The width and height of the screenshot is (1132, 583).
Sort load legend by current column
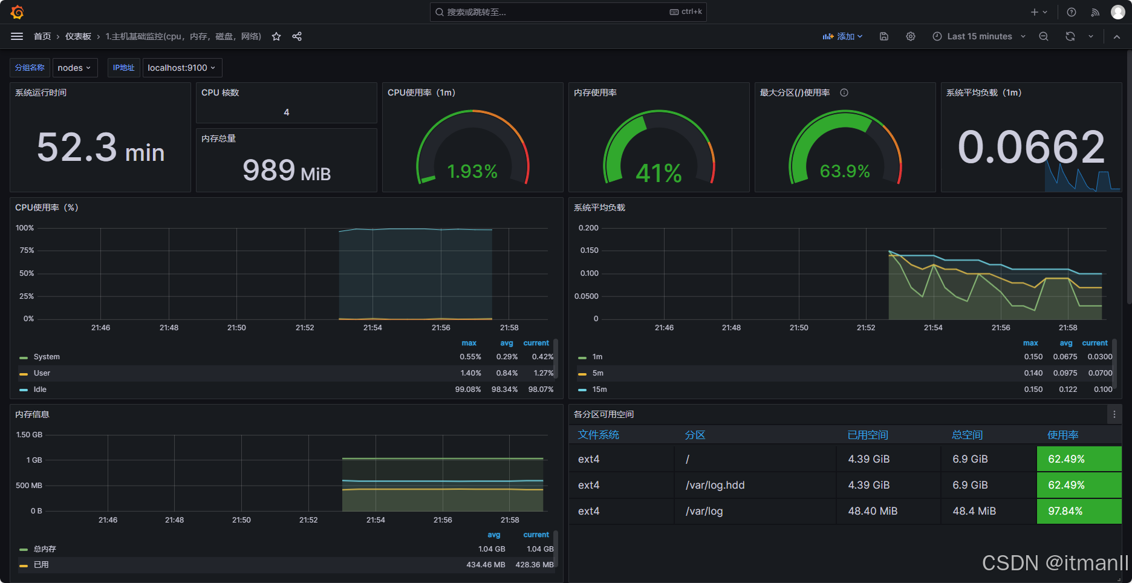point(1095,343)
